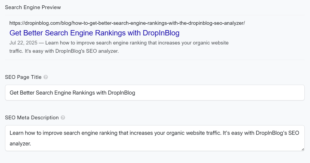The height and width of the screenshot is (163, 310).
Task: Open the blue preview title link
Action: click(x=94, y=33)
